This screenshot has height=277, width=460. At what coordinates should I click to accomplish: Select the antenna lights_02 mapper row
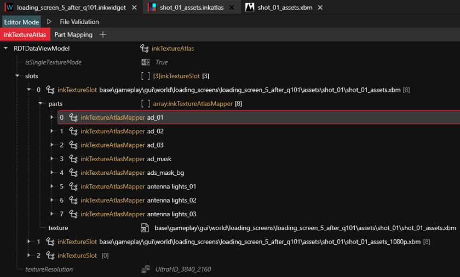pyautogui.click(x=258, y=201)
